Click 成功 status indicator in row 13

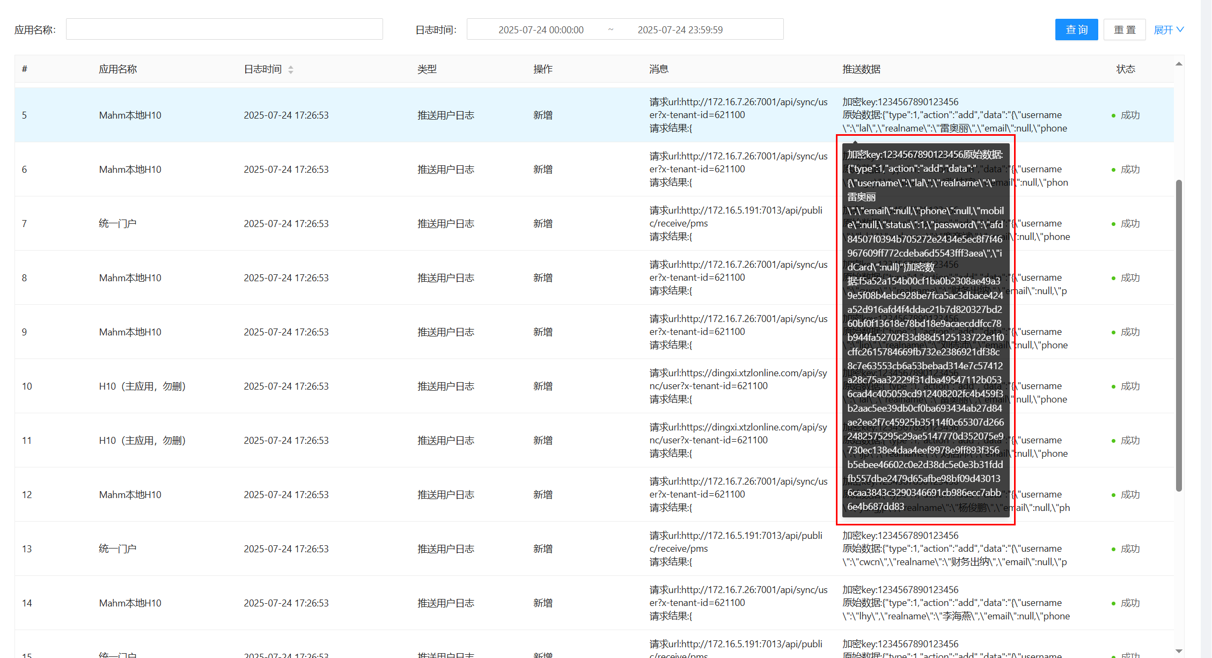click(x=1129, y=549)
